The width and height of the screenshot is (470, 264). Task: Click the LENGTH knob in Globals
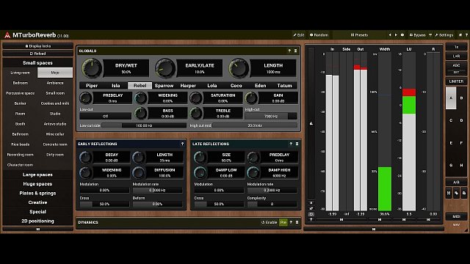pos(239,68)
